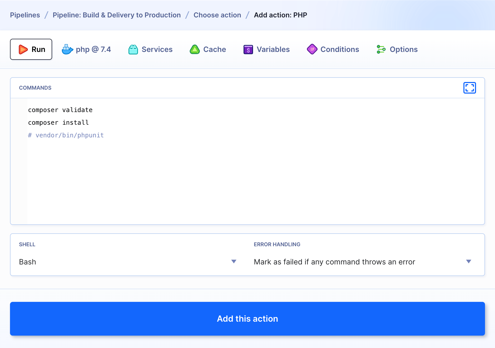Click the green Cache triangle icon
The height and width of the screenshot is (348, 495).
pos(195,49)
